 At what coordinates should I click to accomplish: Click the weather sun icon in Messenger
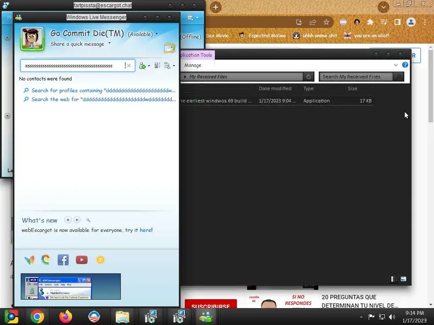(100, 260)
